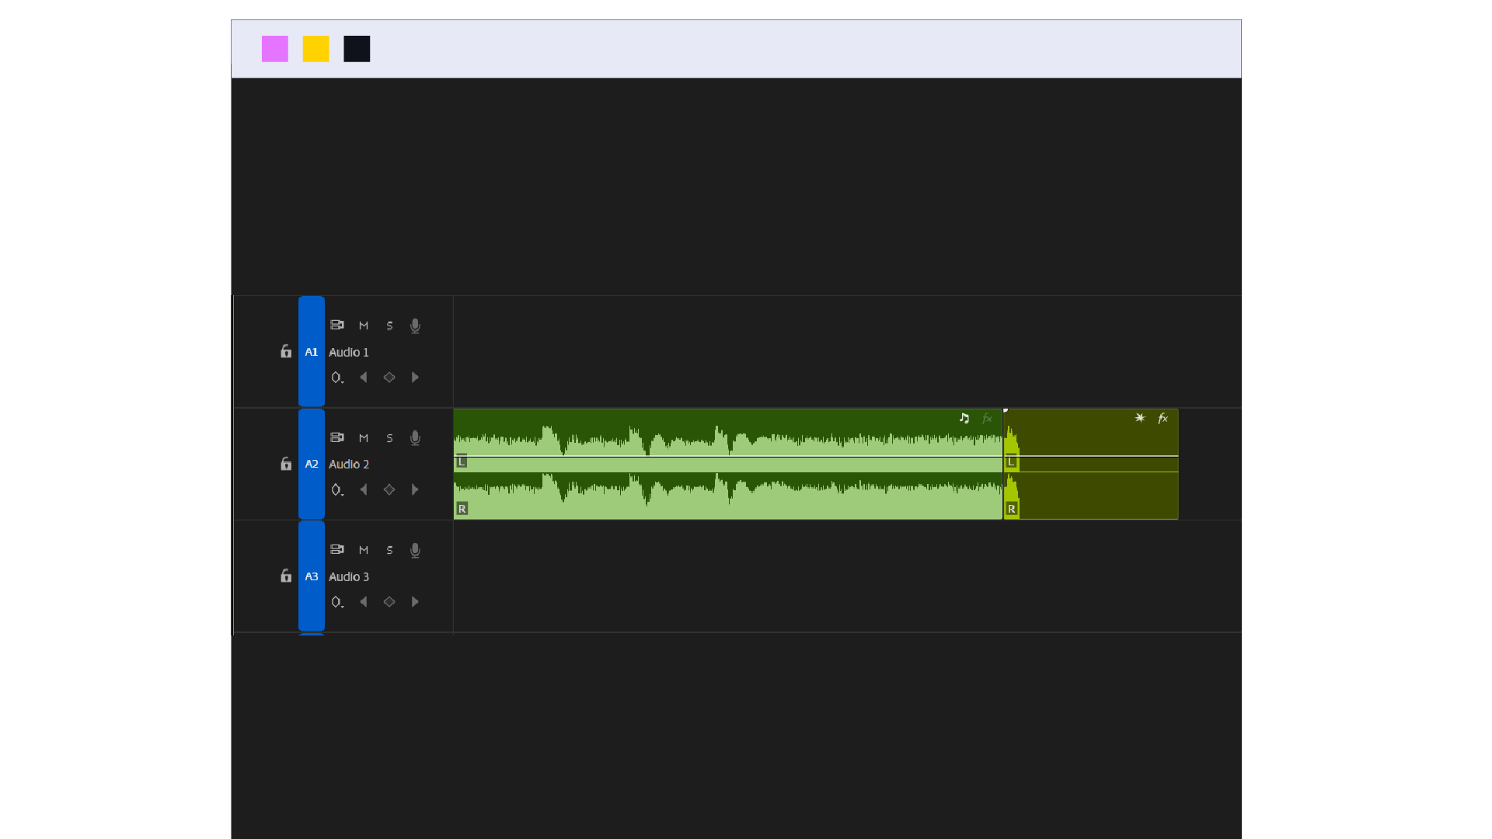
Task: Toggle track lock on Audio 2
Action: coord(286,464)
